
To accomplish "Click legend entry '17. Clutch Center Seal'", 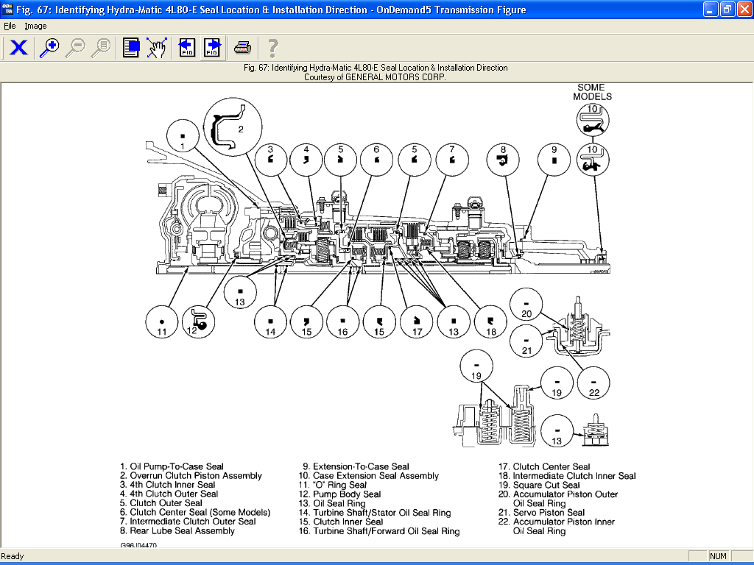I will tap(544, 466).
